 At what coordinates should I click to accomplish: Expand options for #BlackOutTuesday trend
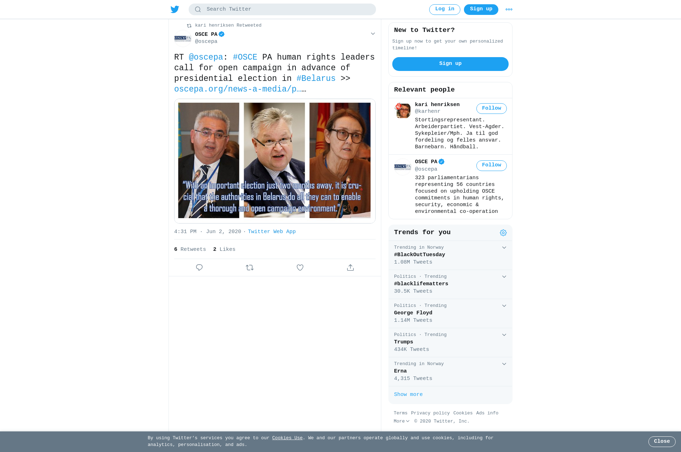[x=504, y=248]
